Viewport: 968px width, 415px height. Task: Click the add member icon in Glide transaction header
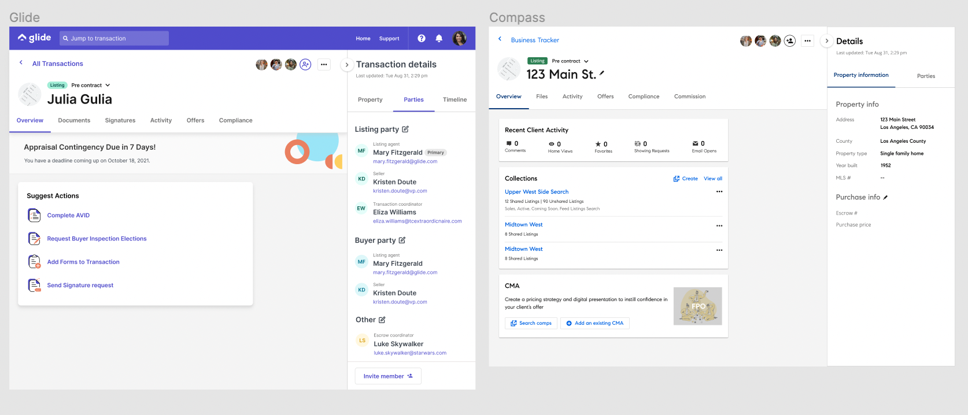point(305,64)
